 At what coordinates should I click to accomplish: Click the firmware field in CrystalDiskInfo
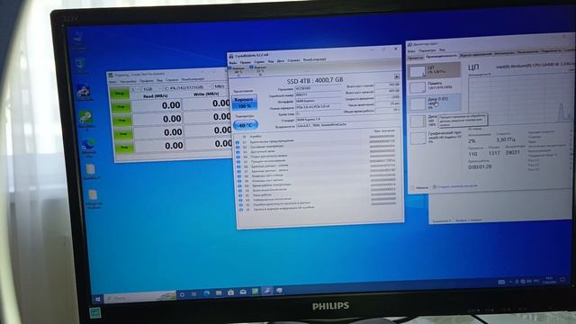coord(319,88)
